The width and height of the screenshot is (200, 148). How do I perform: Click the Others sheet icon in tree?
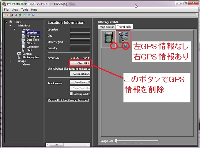pyautogui.click(x=23, y=43)
